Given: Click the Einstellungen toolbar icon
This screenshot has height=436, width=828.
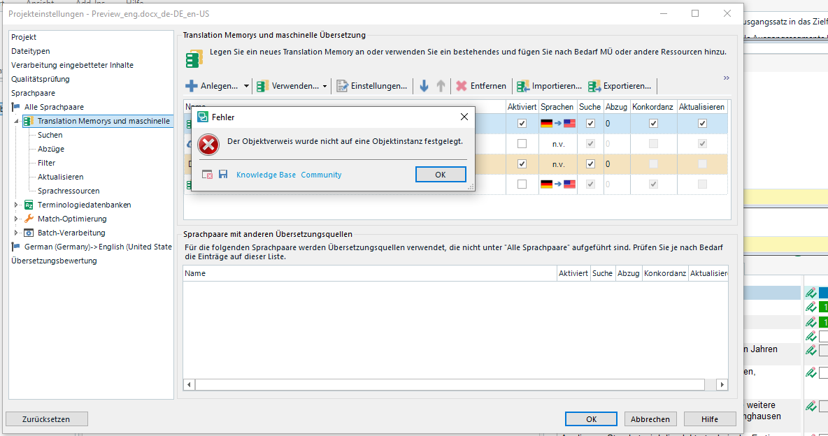Looking at the screenshot, I should click(x=342, y=86).
